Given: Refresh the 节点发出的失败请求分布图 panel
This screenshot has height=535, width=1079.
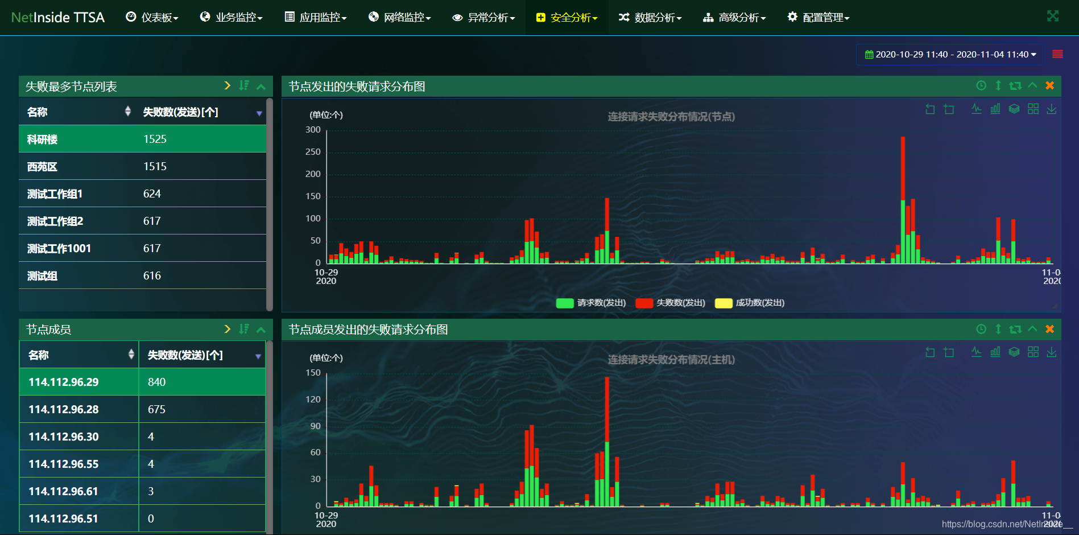Looking at the screenshot, I should (1015, 85).
